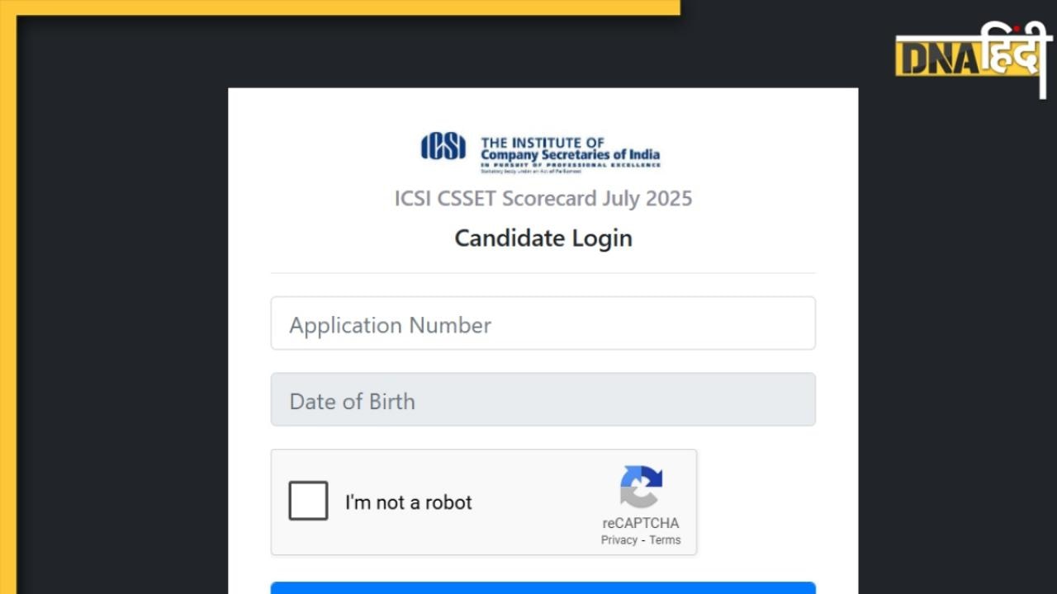Focus the Application Number field

point(543,323)
